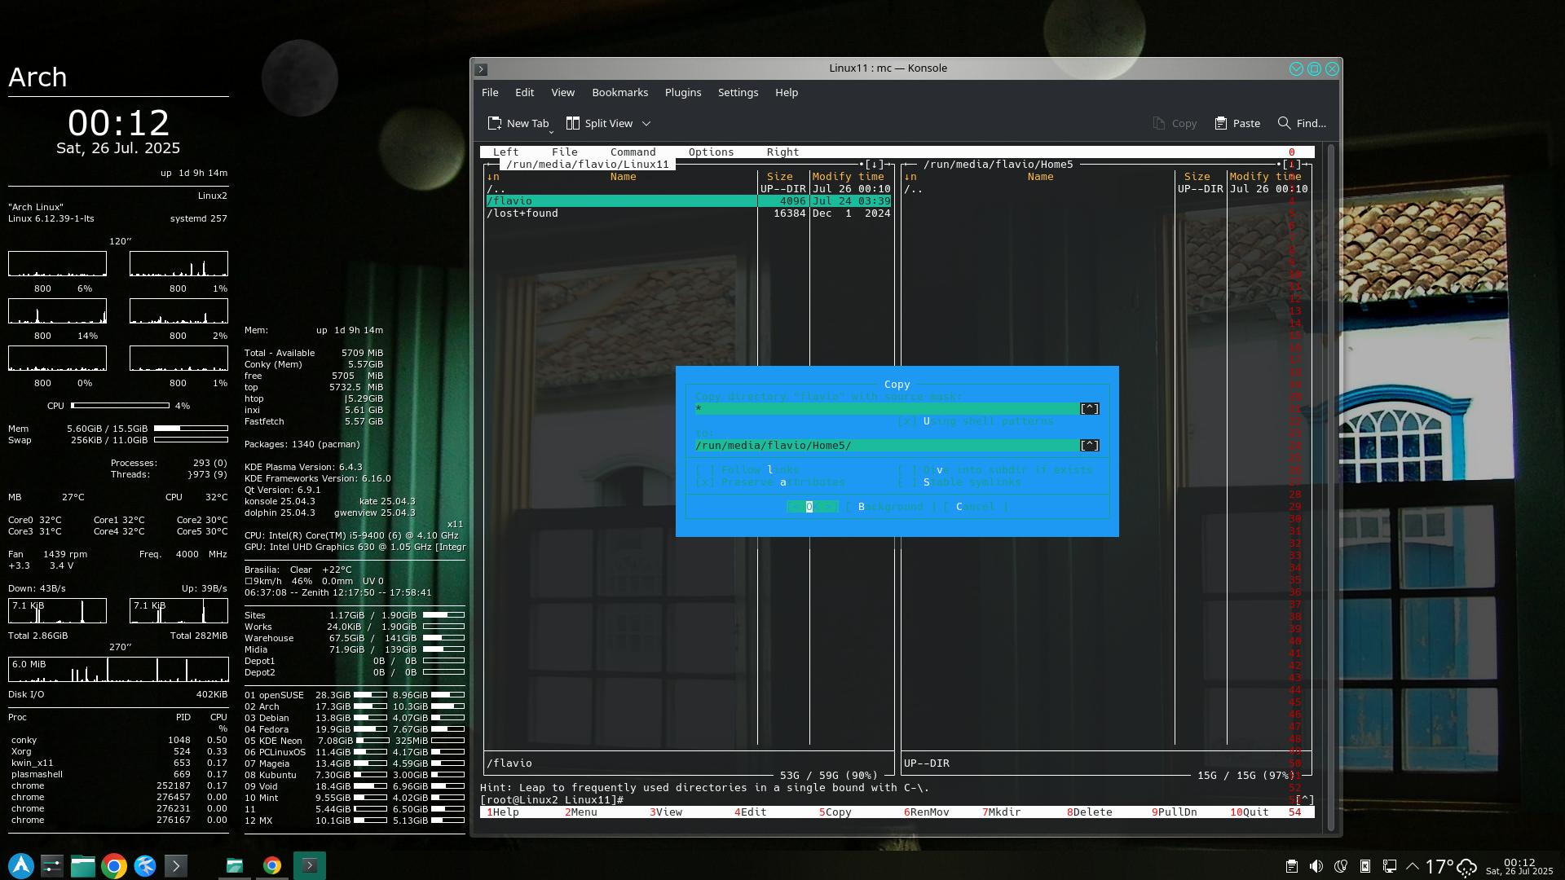Expand history of destination path field
Image resolution: width=1565 pixels, height=880 pixels.
point(1089,446)
